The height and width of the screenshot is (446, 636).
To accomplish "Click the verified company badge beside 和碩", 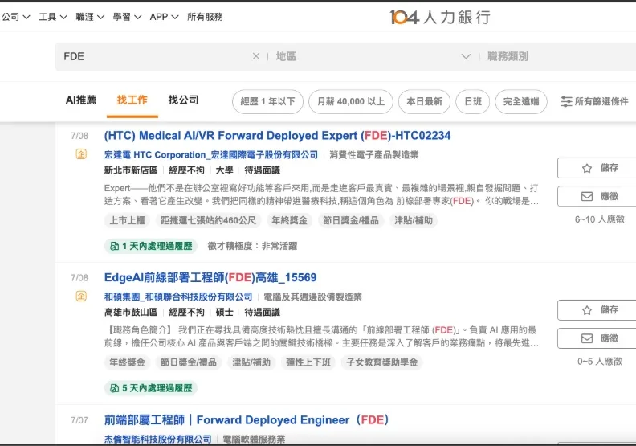I will pos(81,297).
